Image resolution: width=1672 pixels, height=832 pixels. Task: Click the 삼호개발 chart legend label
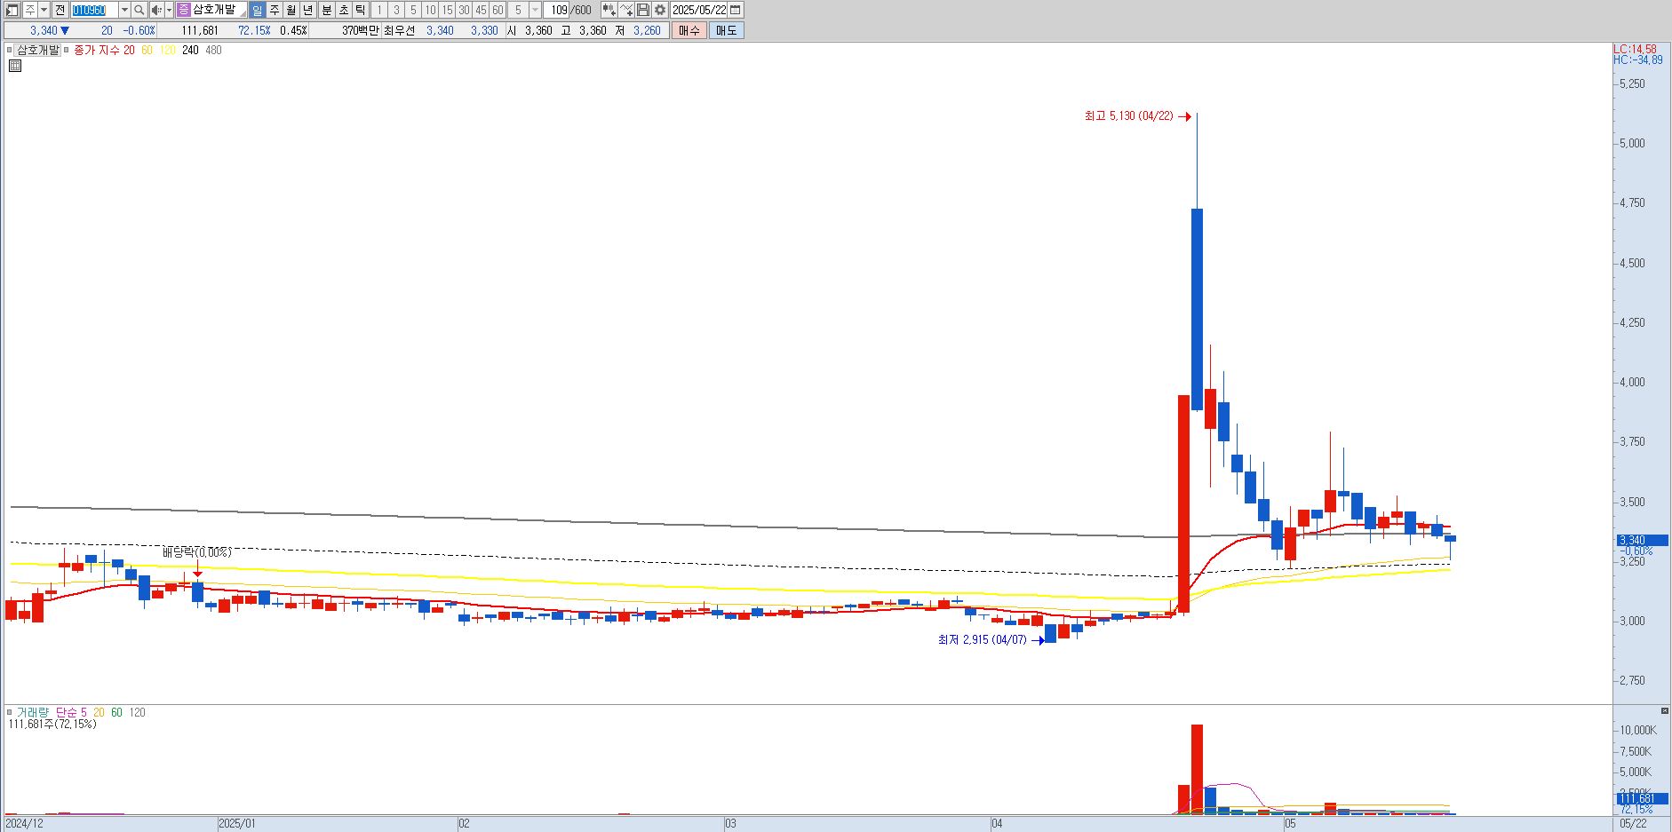pos(38,51)
